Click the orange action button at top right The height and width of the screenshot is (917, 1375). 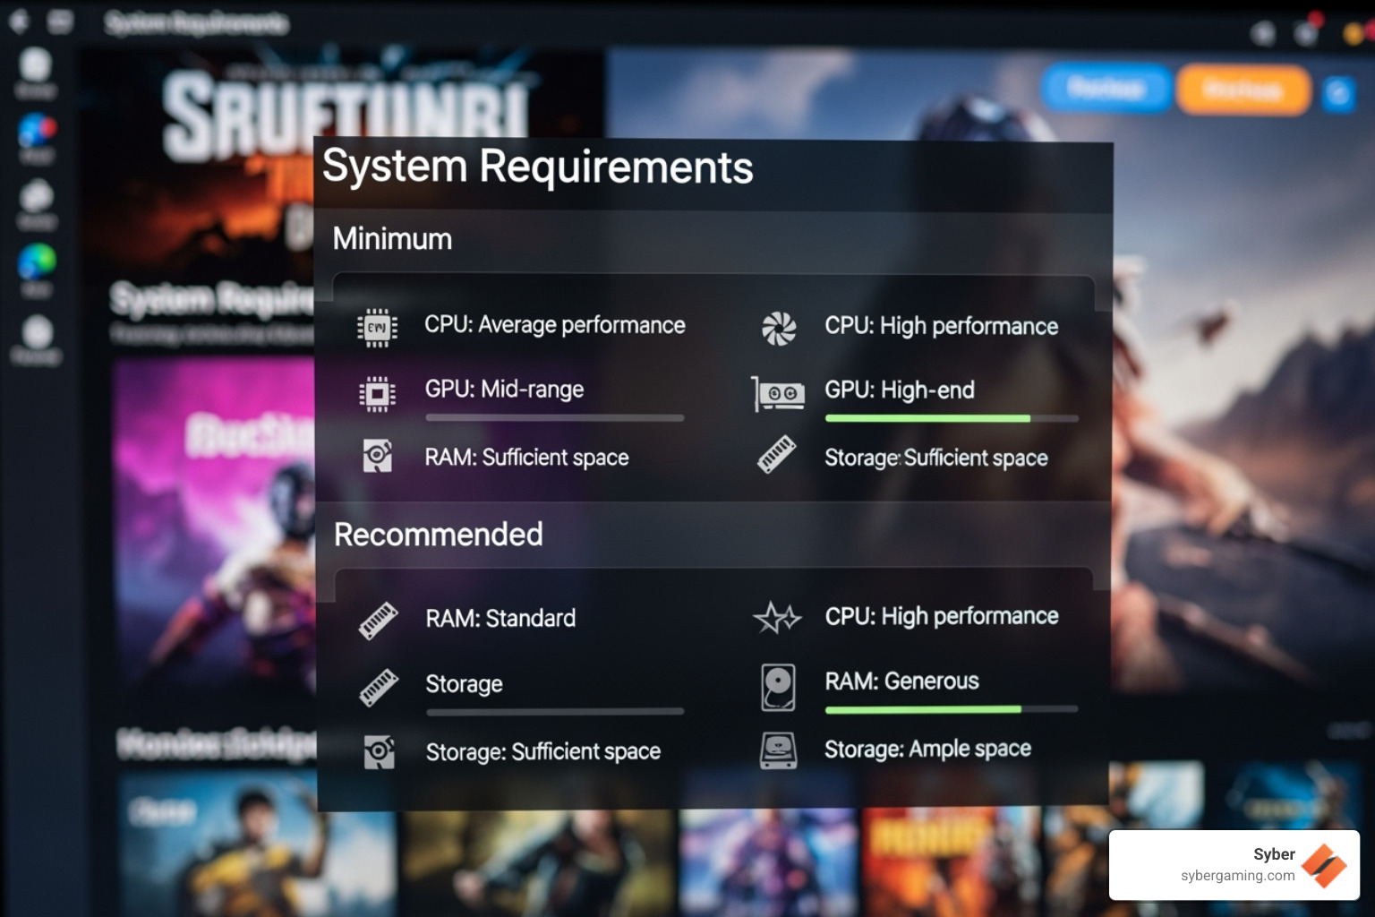point(1243,90)
